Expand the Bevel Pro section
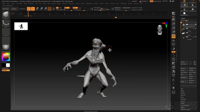The image size is (200, 112). click(183, 95)
